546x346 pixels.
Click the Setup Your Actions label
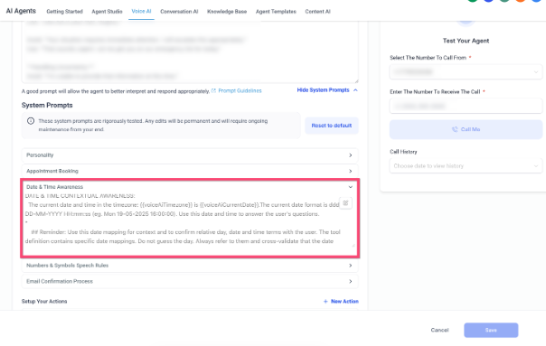[x=44, y=302]
